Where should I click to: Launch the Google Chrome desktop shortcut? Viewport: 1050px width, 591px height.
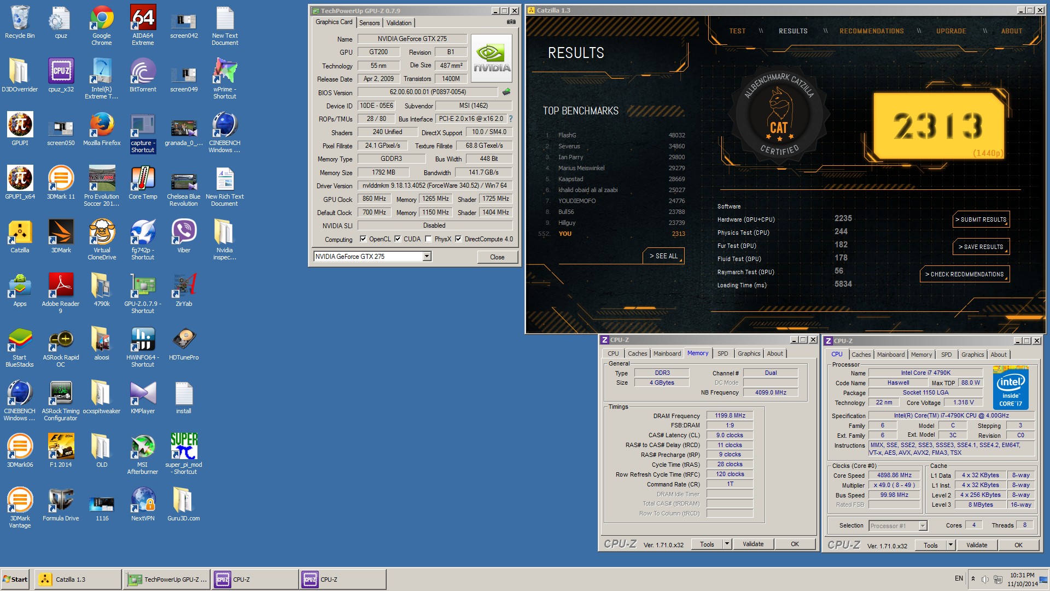click(x=102, y=25)
